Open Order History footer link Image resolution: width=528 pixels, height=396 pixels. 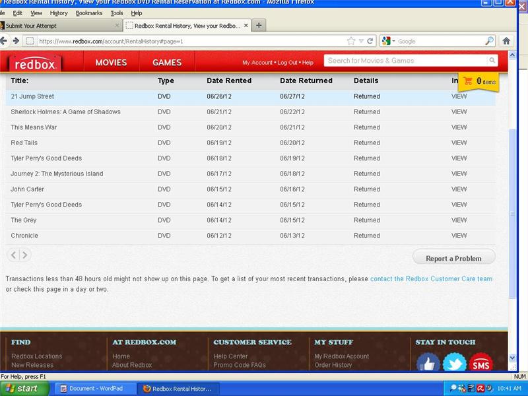pos(333,365)
